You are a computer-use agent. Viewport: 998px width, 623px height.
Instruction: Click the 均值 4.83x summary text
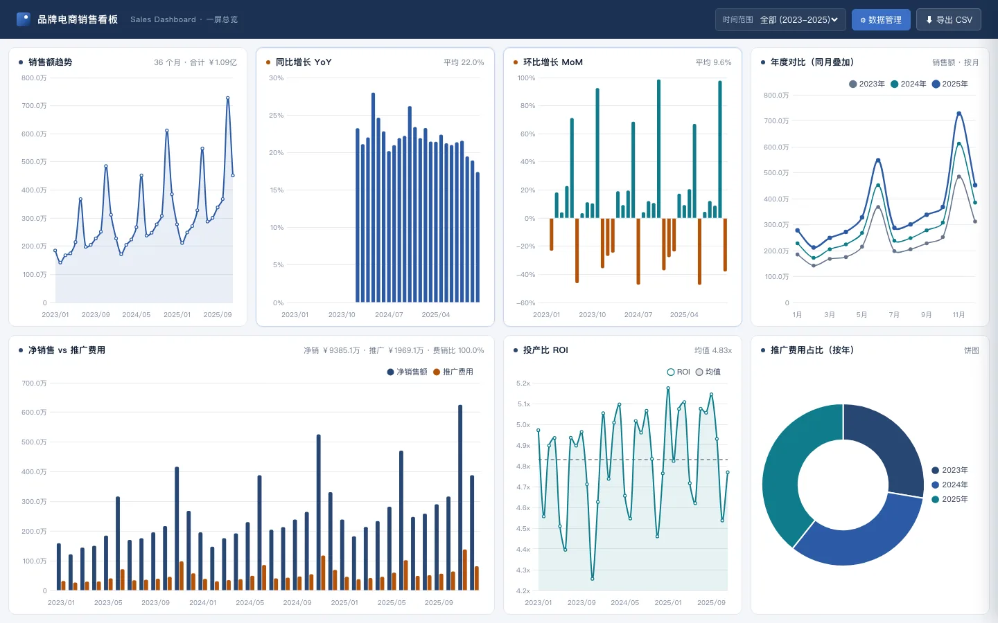click(713, 350)
